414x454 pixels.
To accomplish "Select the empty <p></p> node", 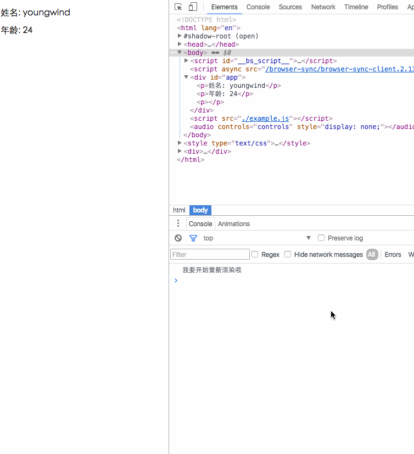I will [210, 102].
